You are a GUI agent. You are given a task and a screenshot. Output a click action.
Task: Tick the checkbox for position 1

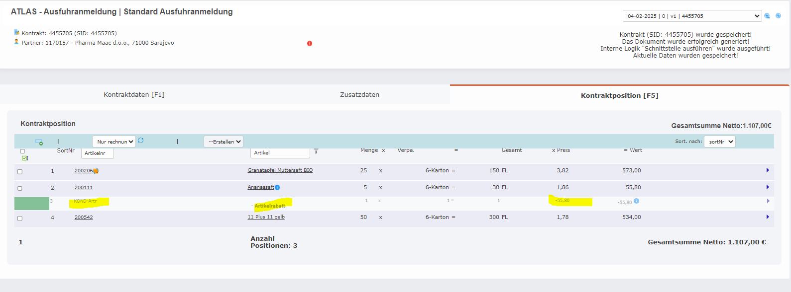click(20, 172)
